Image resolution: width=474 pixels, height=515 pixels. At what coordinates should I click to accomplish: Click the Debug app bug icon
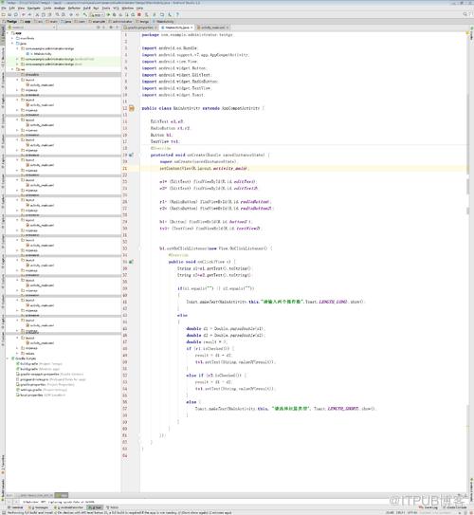(x=114, y=15)
